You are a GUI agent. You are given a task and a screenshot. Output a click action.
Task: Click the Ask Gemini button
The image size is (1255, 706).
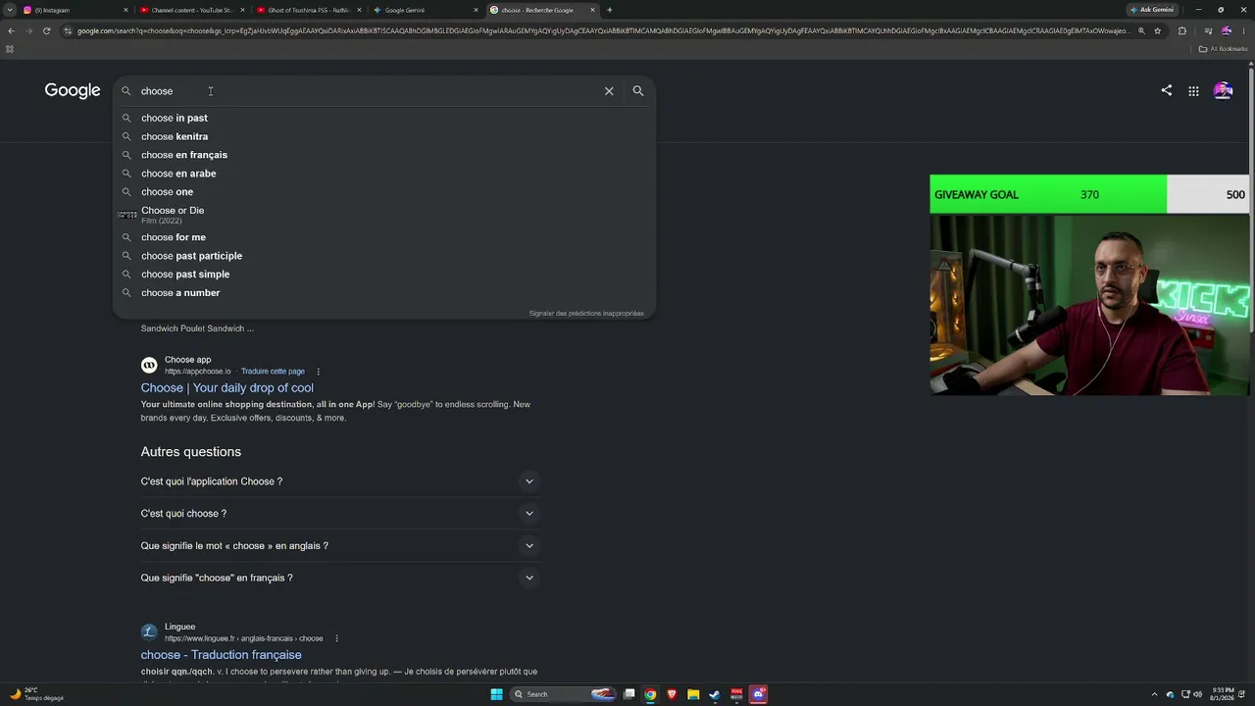tap(1152, 10)
